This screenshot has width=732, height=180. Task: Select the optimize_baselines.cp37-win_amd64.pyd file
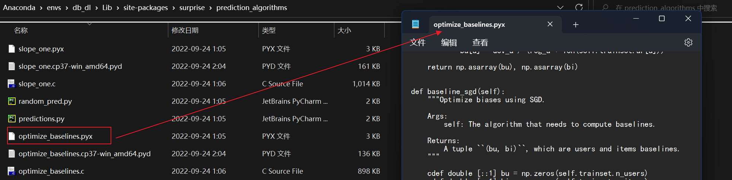click(85, 154)
